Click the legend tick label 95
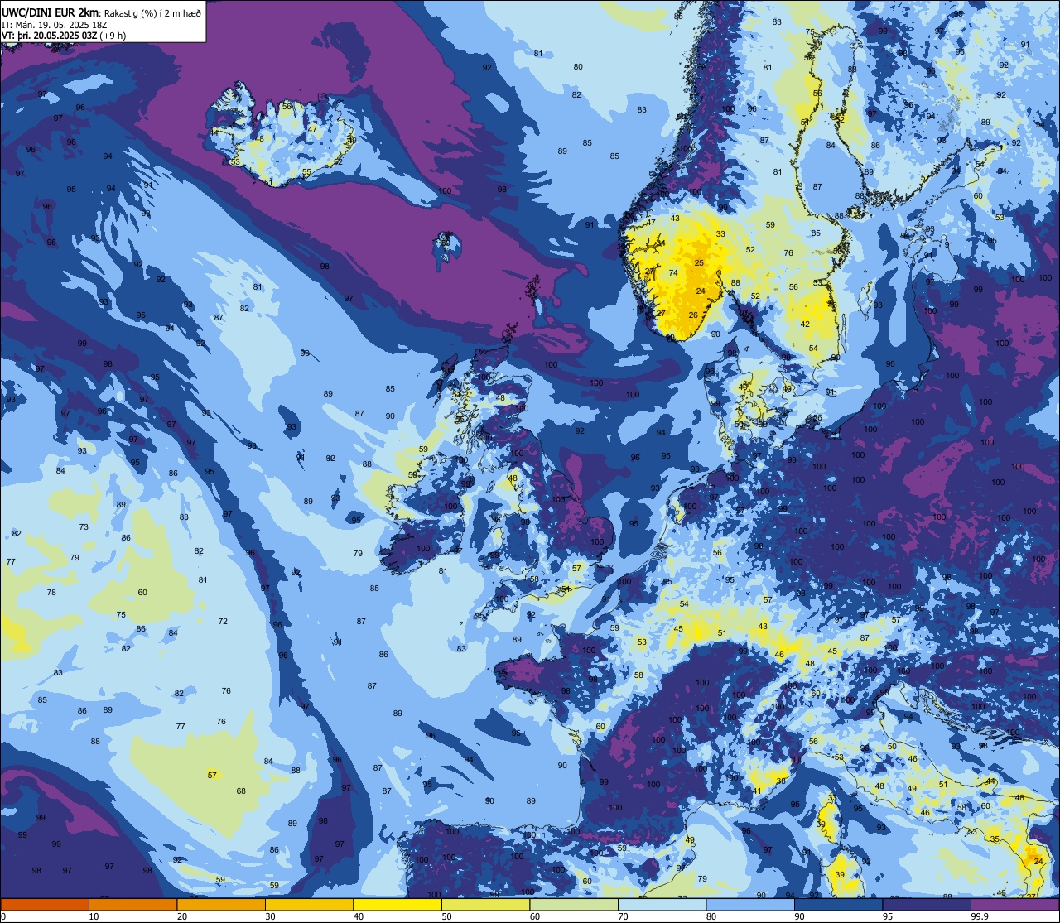 coord(888,916)
